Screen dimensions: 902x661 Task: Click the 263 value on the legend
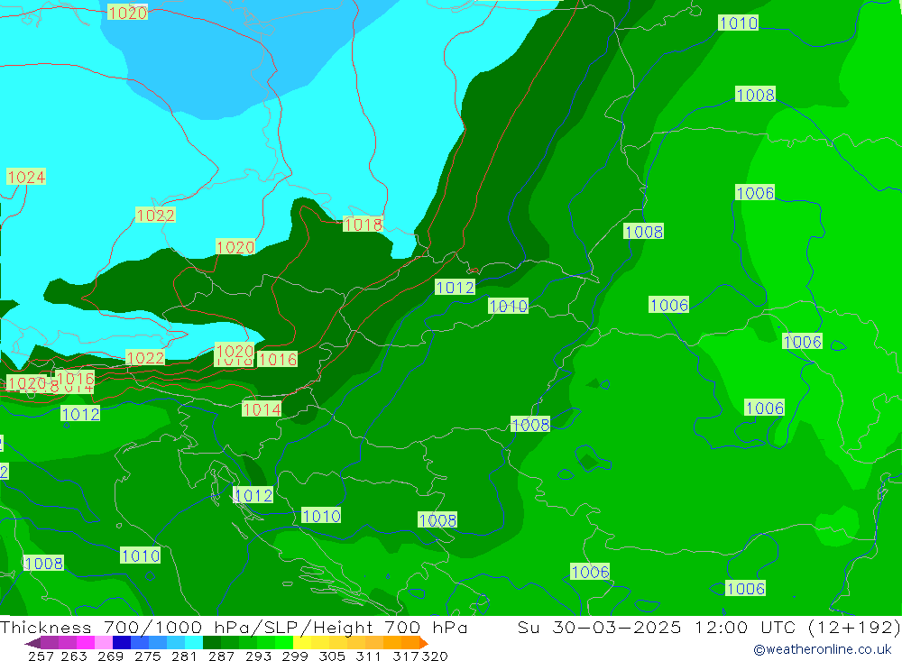click(74, 656)
